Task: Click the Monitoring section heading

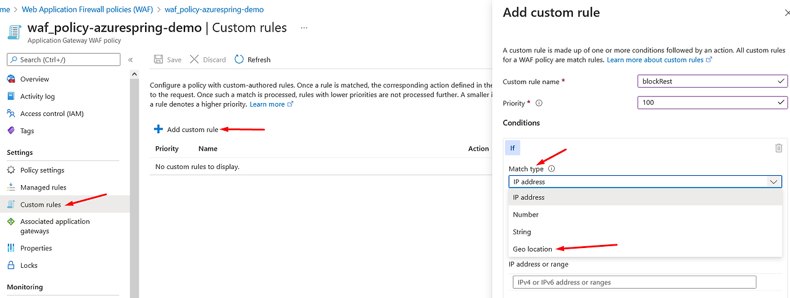Action: coord(25,287)
